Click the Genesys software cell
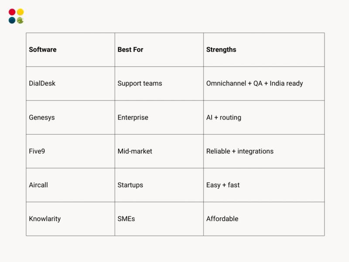This screenshot has height=262, width=349. (70, 117)
